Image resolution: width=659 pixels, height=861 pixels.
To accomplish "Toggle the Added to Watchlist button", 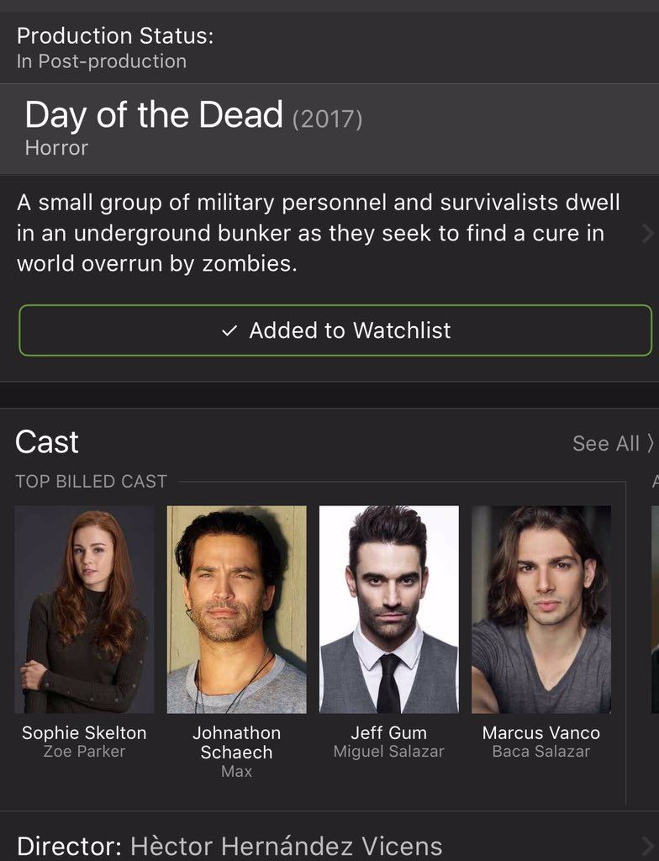I will 335,330.
